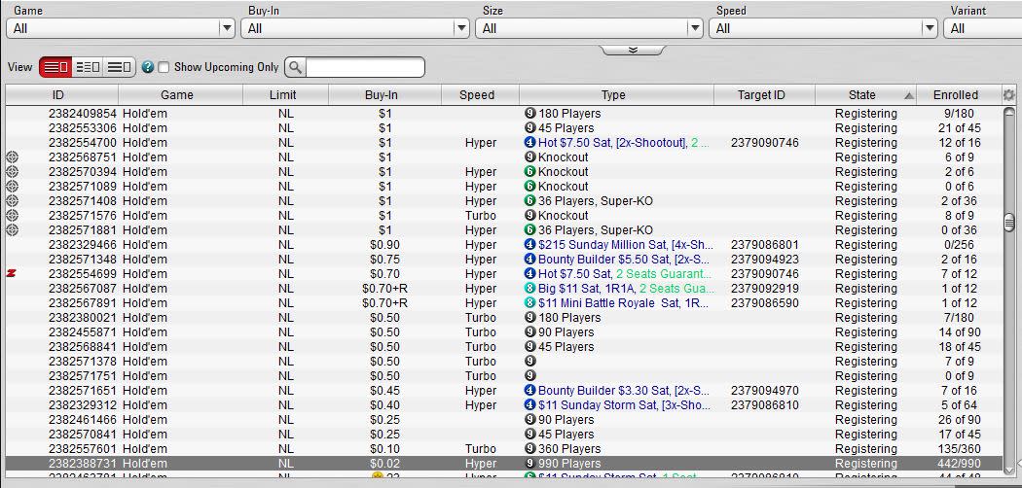Image resolution: width=1022 pixels, height=488 pixels.
Task: Click 4-max icon on Bounty Builder $3.30 Sat
Action: click(x=529, y=391)
